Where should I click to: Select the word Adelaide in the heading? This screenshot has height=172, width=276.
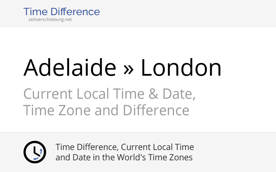pyautogui.click(x=70, y=67)
